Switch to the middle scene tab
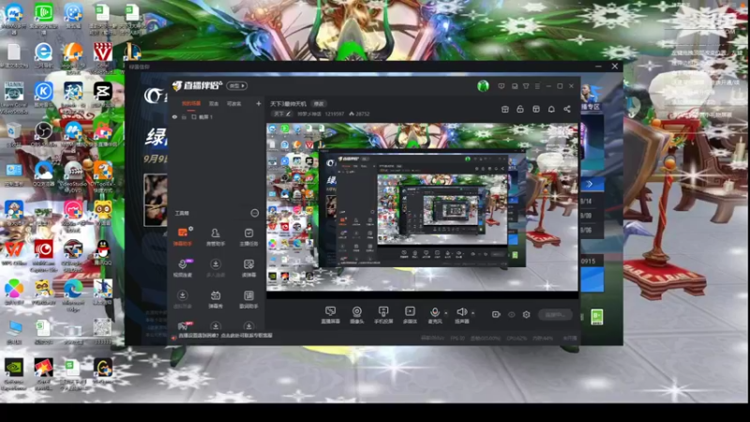The height and width of the screenshot is (422, 750). point(214,103)
